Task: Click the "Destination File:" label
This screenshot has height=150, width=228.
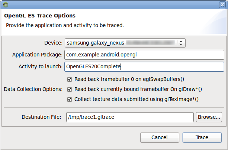Action: 41,117
